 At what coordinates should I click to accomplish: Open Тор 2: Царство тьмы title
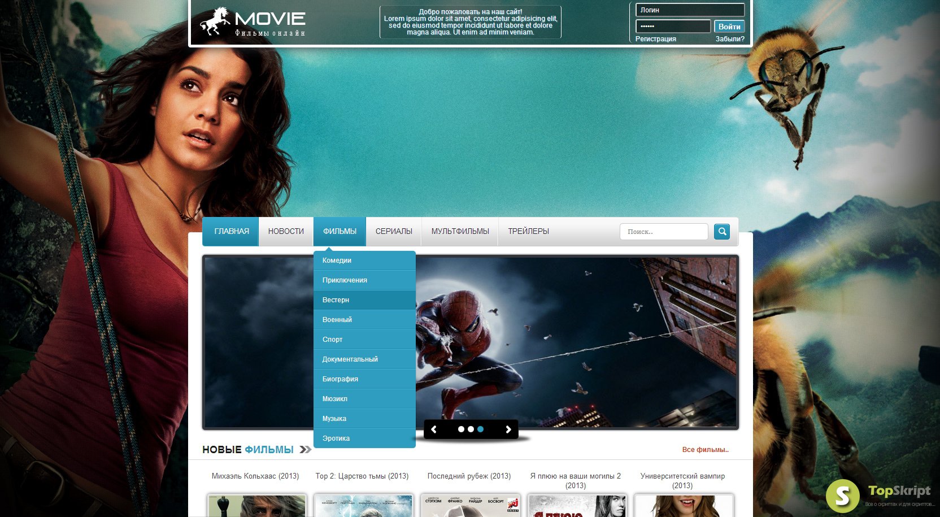click(362, 476)
